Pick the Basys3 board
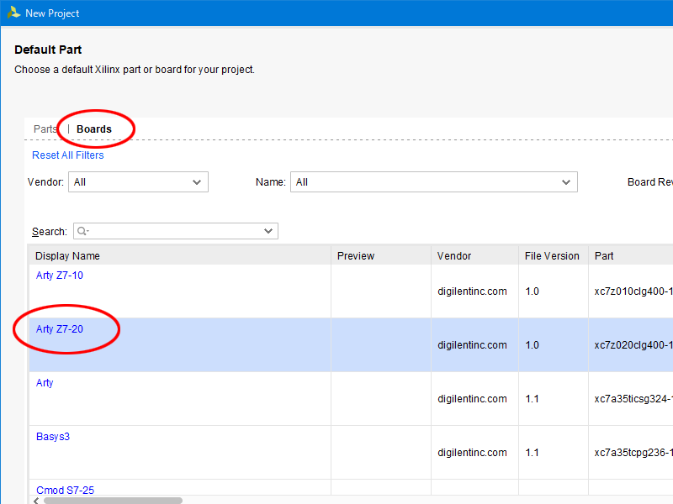Image resolution: width=673 pixels, height=504 pixels. (x=53, y=437)
